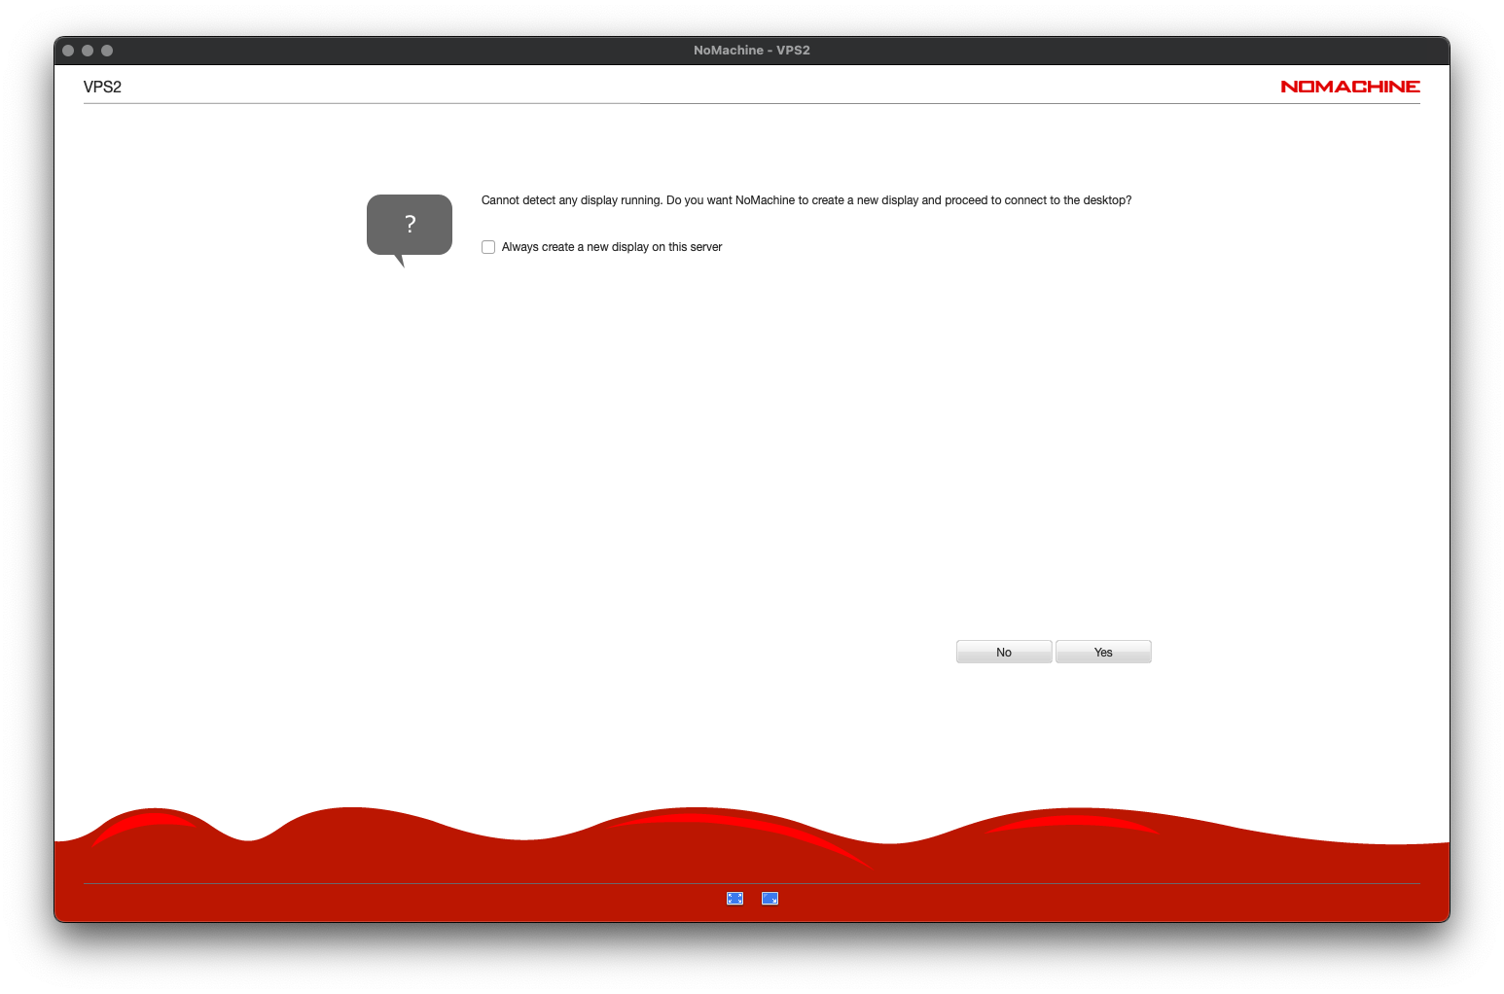Click the NoMachine logo
The image size is (1504, 994).
click(1350, 87)
